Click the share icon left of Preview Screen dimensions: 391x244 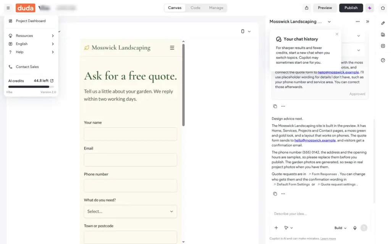coord(307,8)
